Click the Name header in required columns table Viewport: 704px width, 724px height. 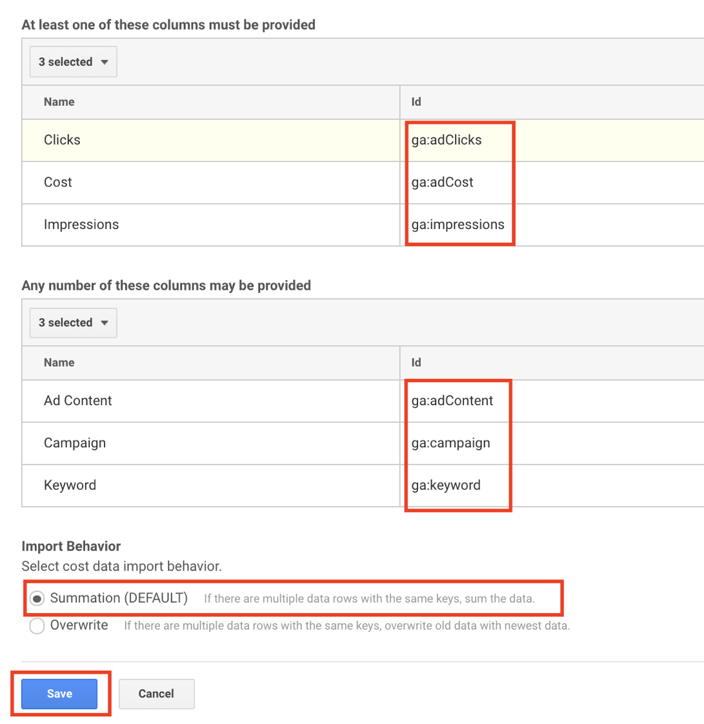(59, 102)
